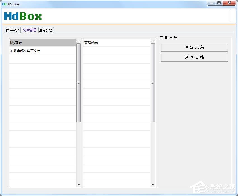Click the 文档列表 header row

117,42
